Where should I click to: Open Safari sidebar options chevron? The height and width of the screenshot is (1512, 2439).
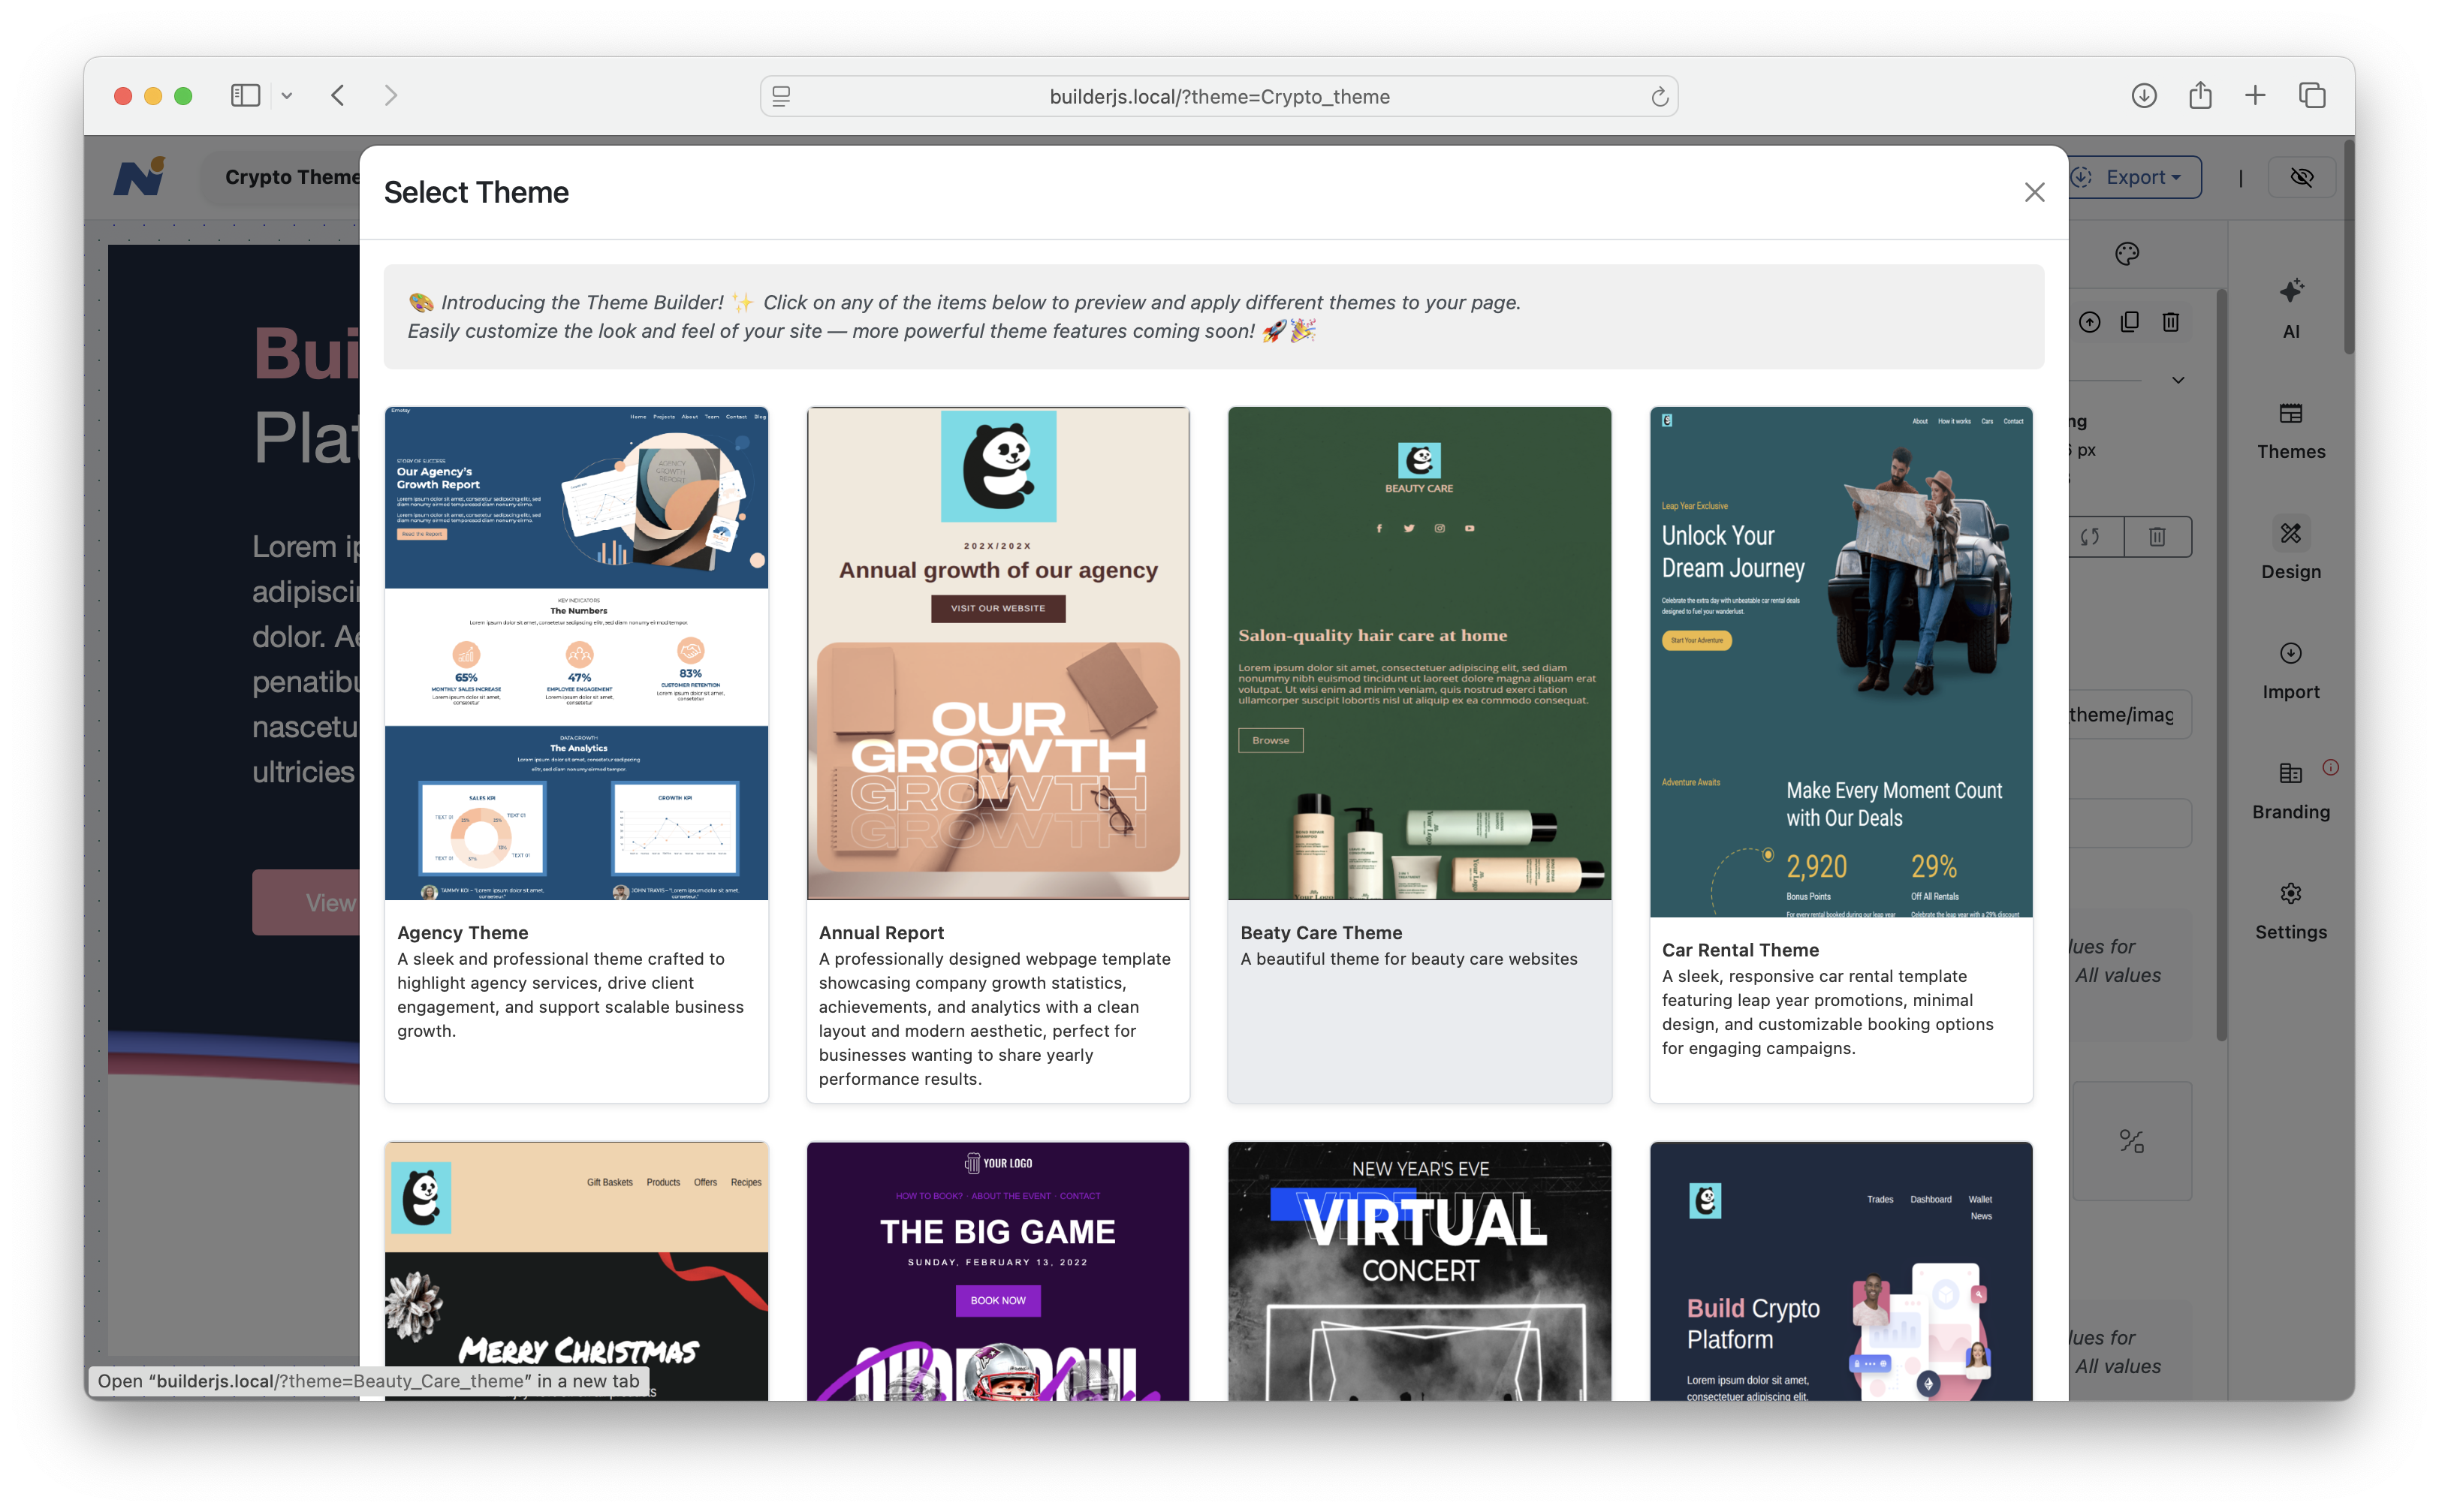[287, 96]
